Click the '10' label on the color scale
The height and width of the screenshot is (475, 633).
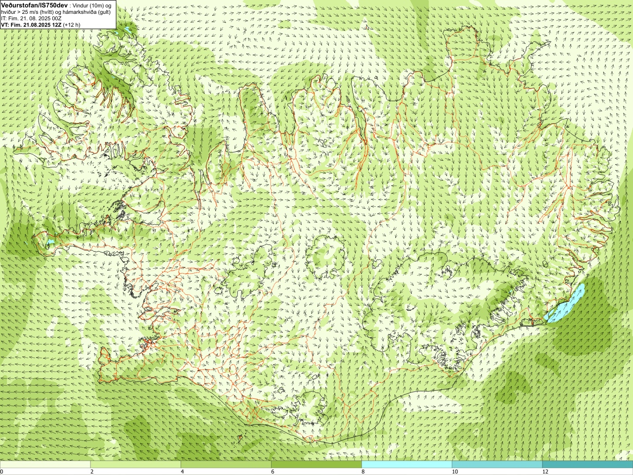click(x=454, y=472)
